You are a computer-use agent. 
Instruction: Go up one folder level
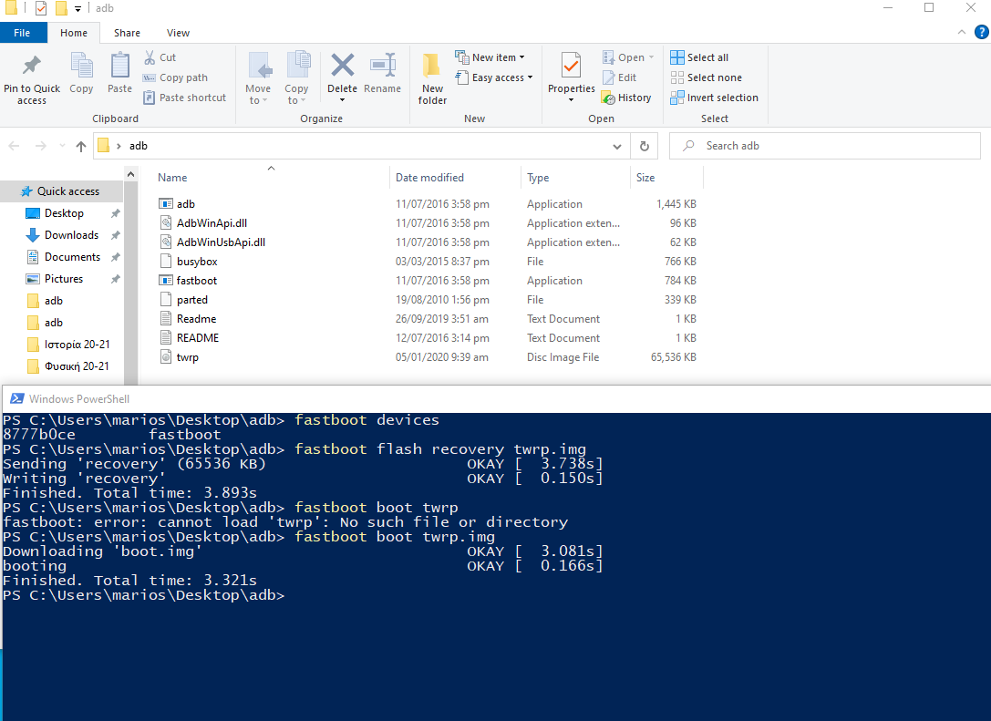point(81,146)
